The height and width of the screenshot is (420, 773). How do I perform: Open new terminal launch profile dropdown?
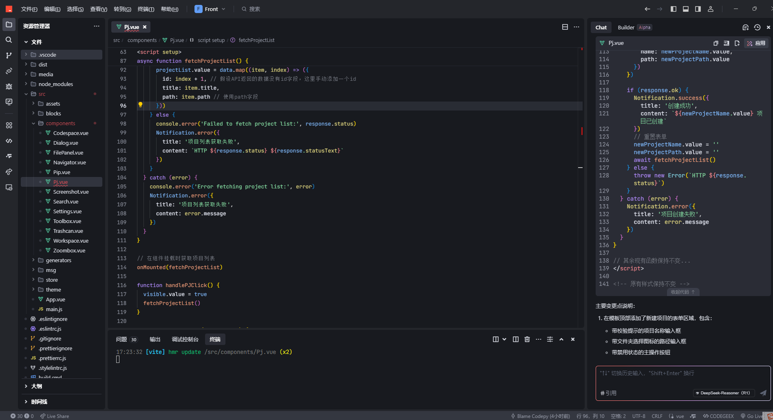coord(504,339)
